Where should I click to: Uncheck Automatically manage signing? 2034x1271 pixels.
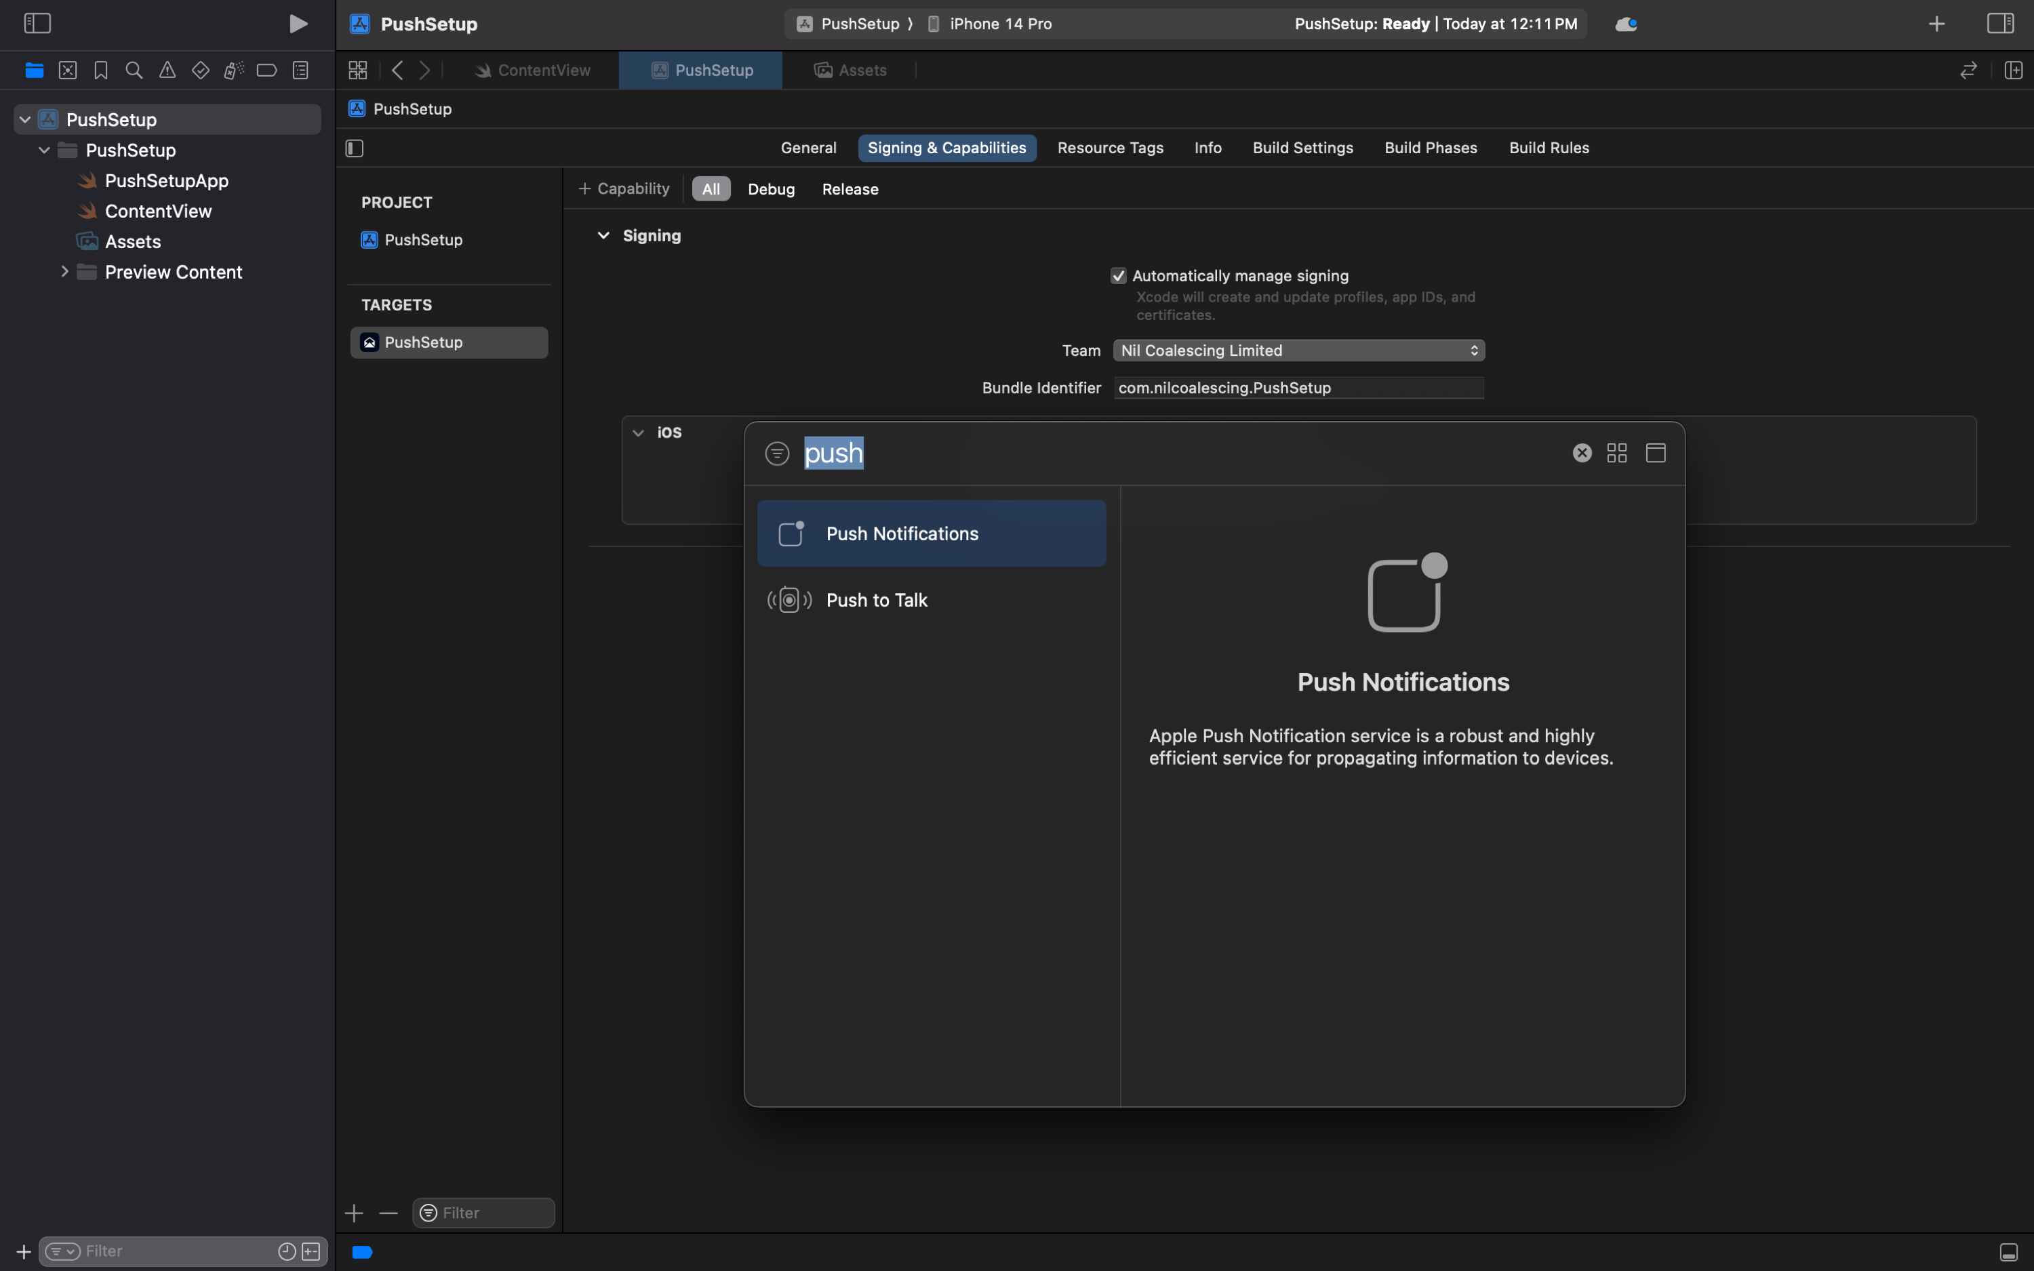pyautogui.click(x=1118, y=275)
